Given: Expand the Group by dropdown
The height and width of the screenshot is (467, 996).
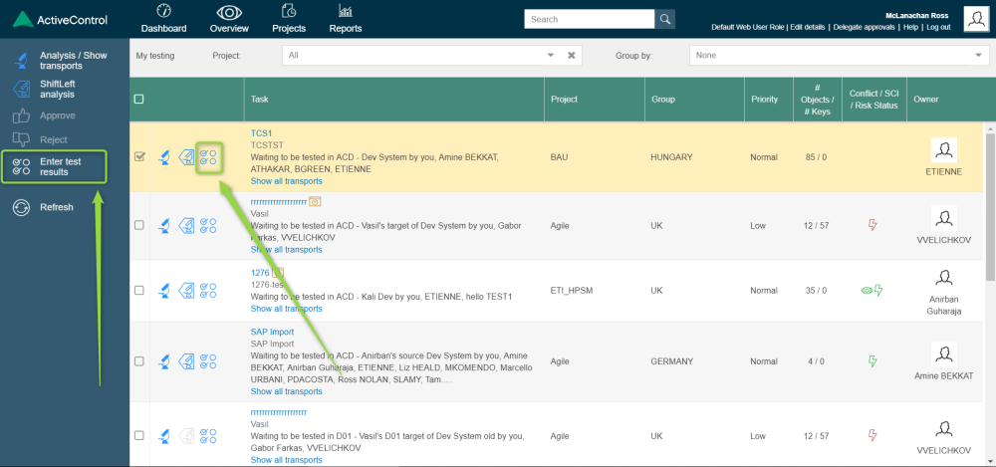Looking at the screenshot, I should tap(839, 56).
